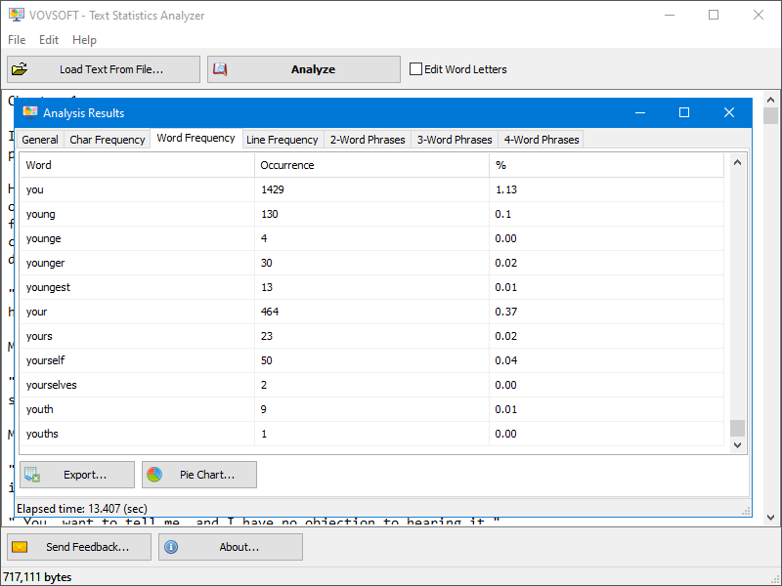Click the About... button label
The width and height of the screenshot is (782, 586).
click(239, 547)
